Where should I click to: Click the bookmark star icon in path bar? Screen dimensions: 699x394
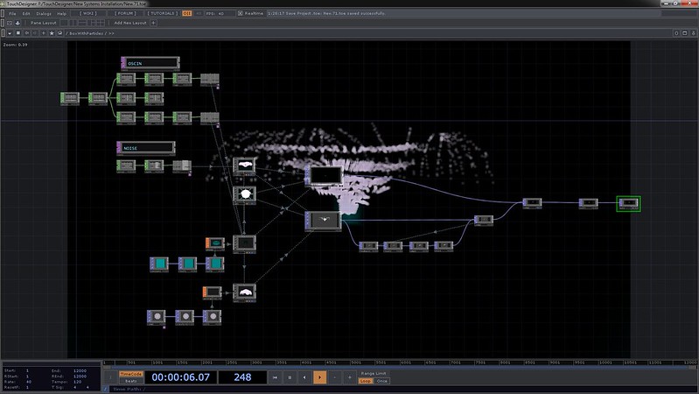coord(51,32)
